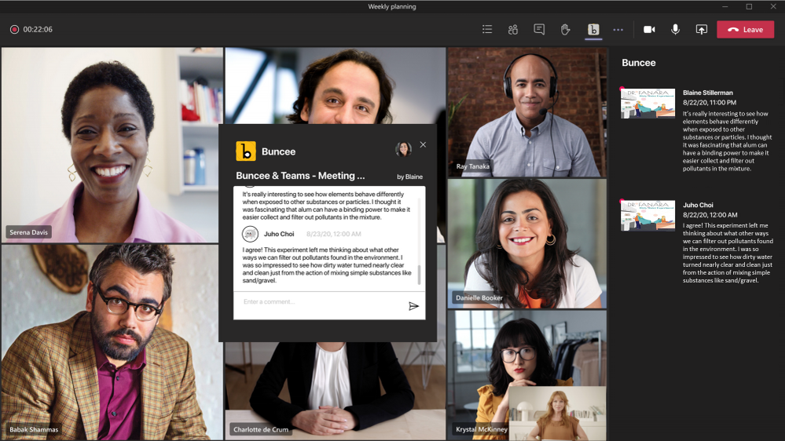Viewport: 785px width, 441px height.
Task: Open Juho Choi's Buncee thumbnail
Action: [647, 215]
